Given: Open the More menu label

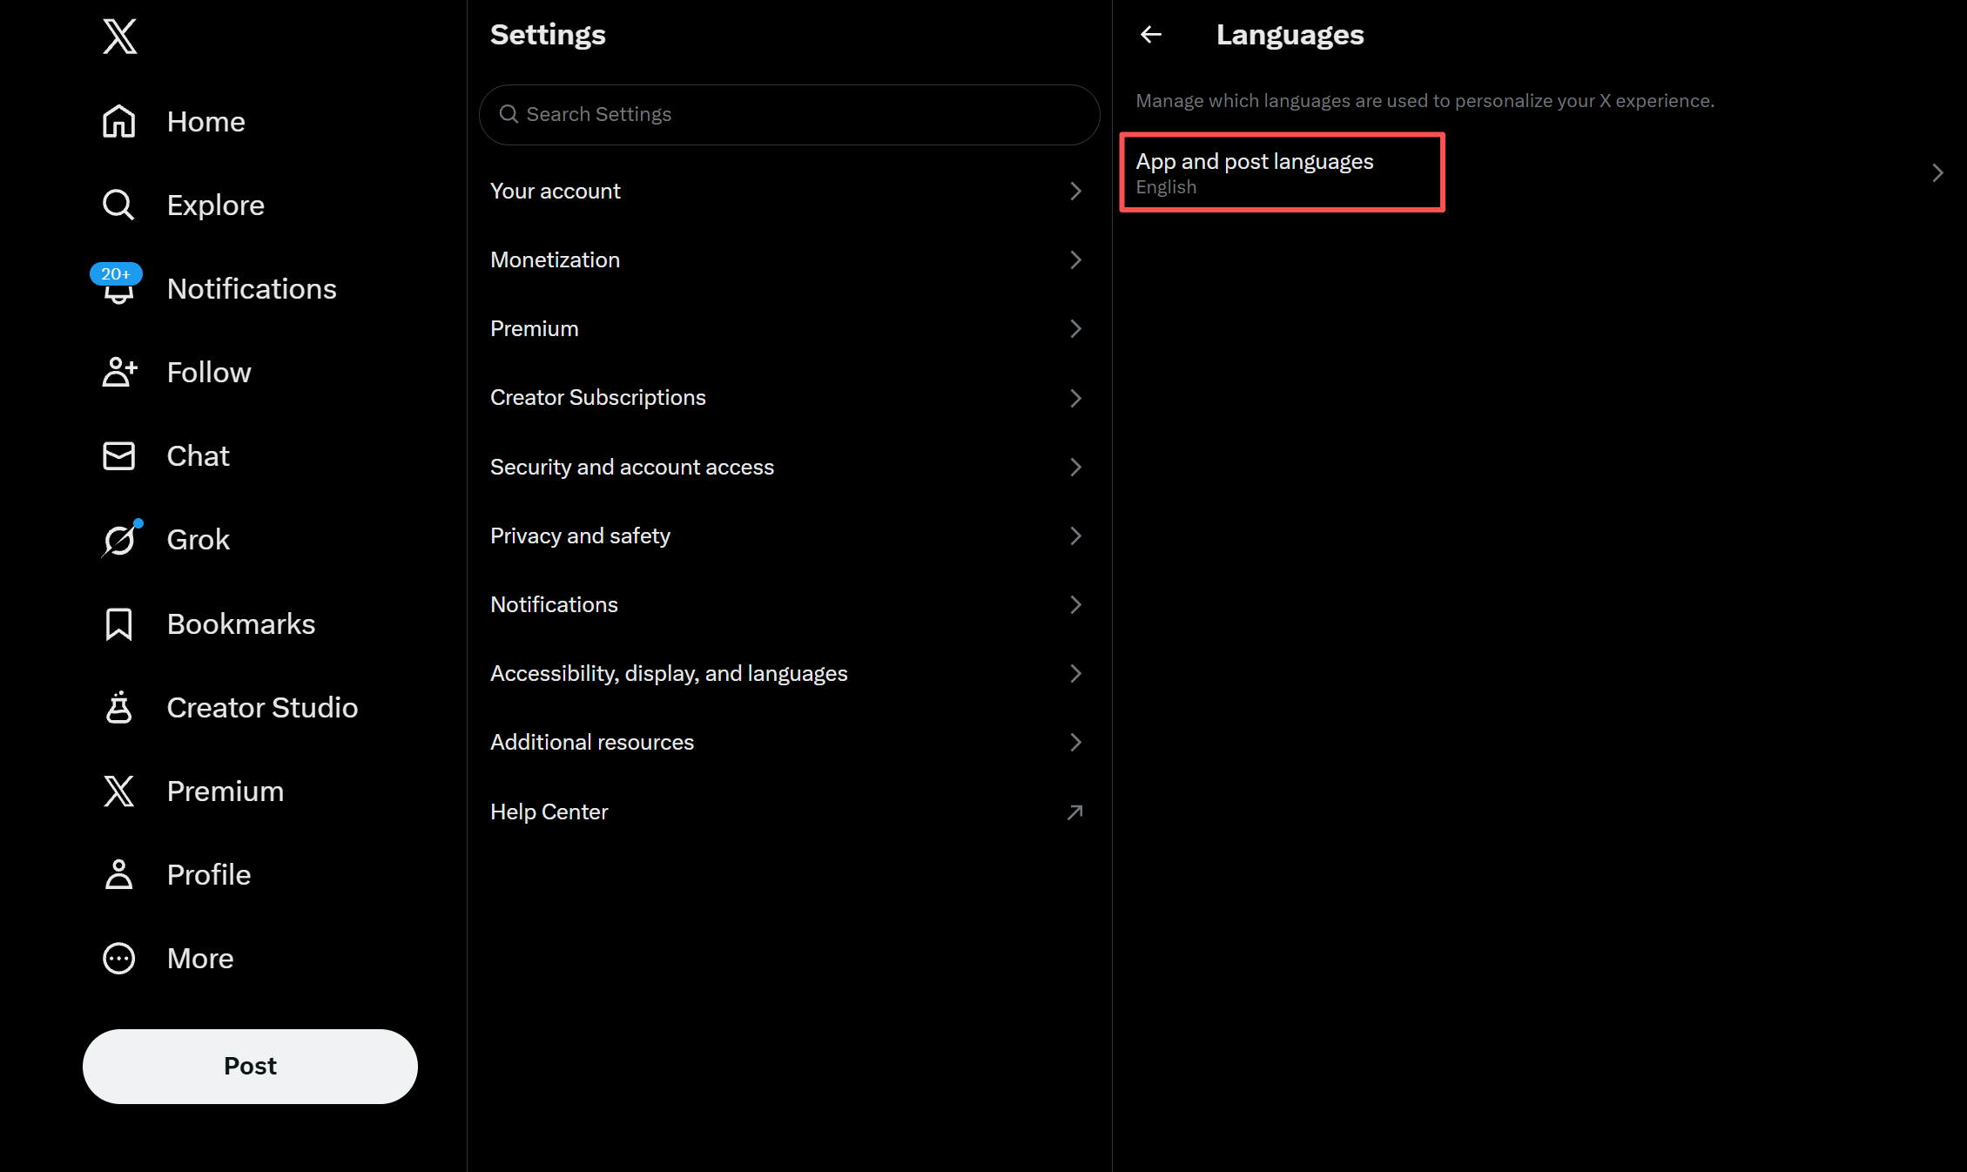Looking at the screenshot, I should [x=200, y=958].
